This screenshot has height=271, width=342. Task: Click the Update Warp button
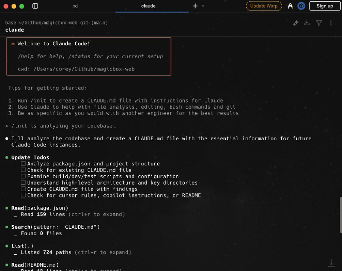pyautogui.click(x=264, y=6)
